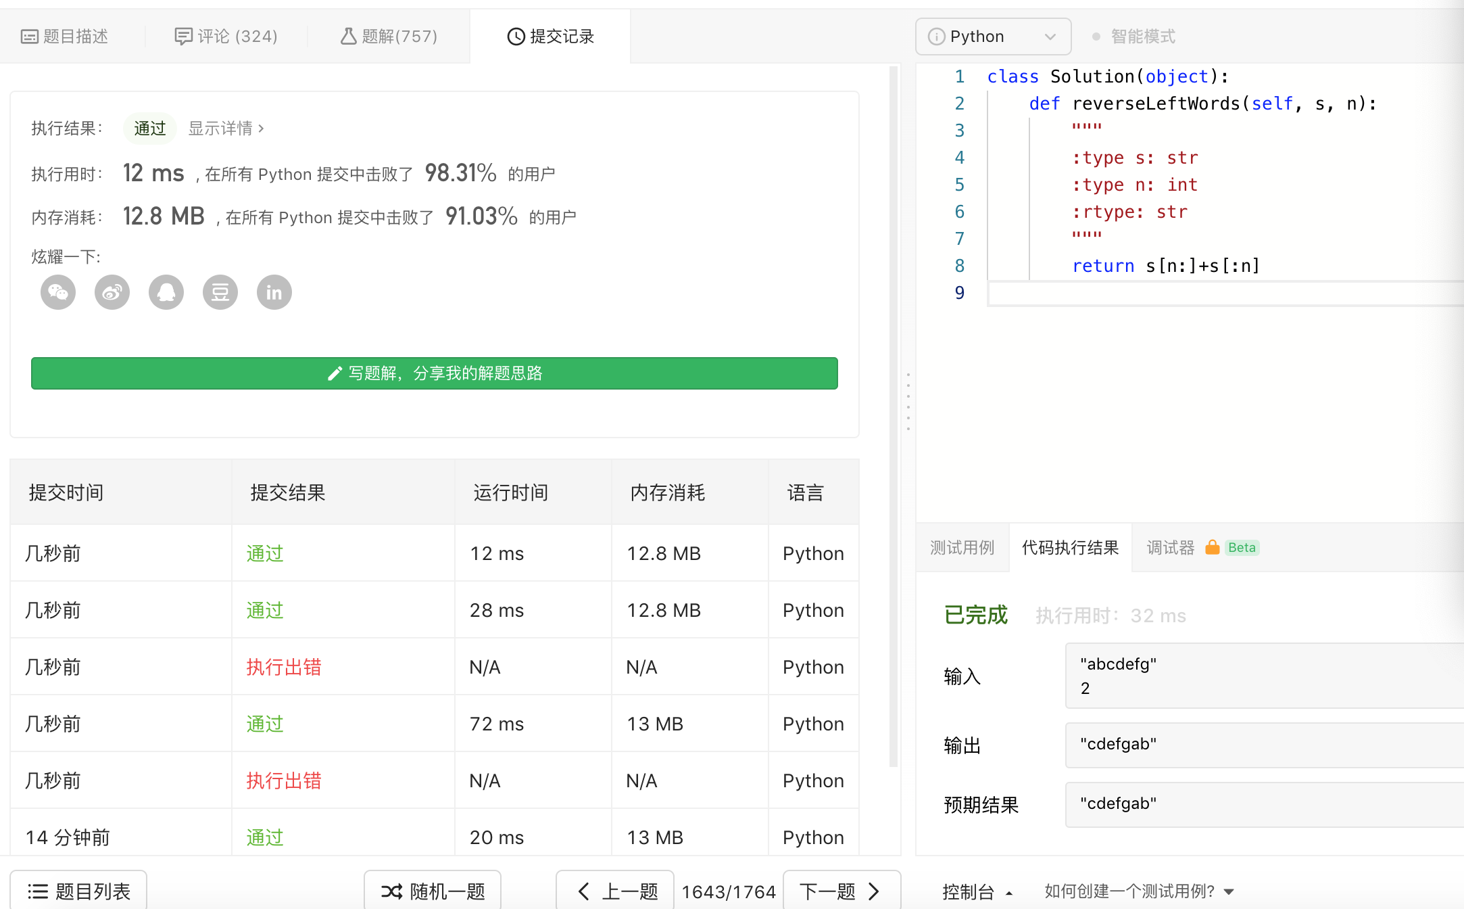Share result via Douban icon

pos(220,292)
